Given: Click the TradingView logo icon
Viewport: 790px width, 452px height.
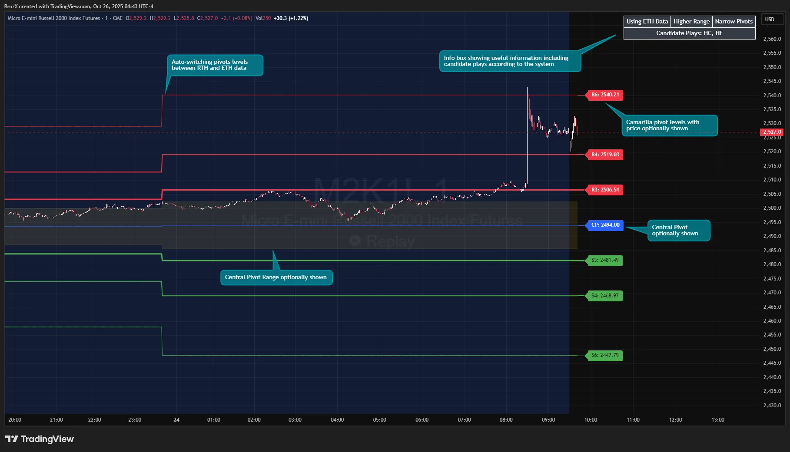Looking at the screenshot, I should click(x=12, y=439).
